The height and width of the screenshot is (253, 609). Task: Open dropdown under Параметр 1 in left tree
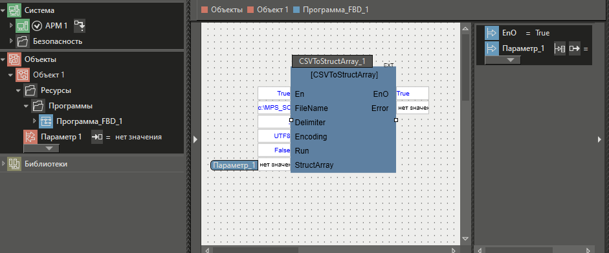41,148
